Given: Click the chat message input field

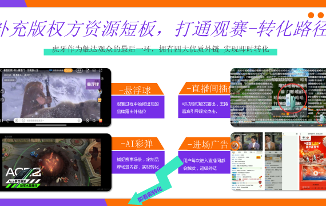Looking at the screenshot, I should (x=48, y=121).
